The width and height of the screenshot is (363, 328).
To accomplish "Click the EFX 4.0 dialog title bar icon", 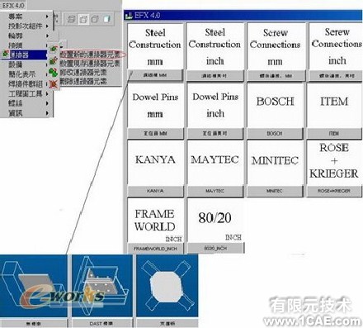I will [x=129, y=16].
